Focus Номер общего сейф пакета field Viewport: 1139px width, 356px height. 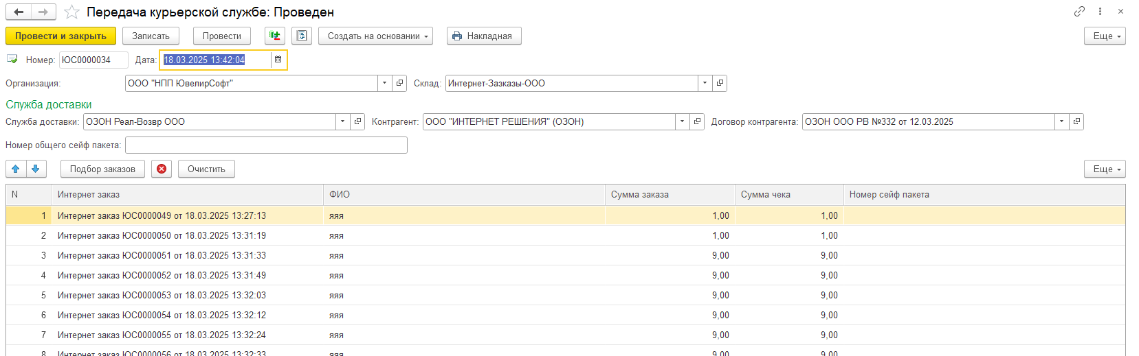click(x=266, y=145)
